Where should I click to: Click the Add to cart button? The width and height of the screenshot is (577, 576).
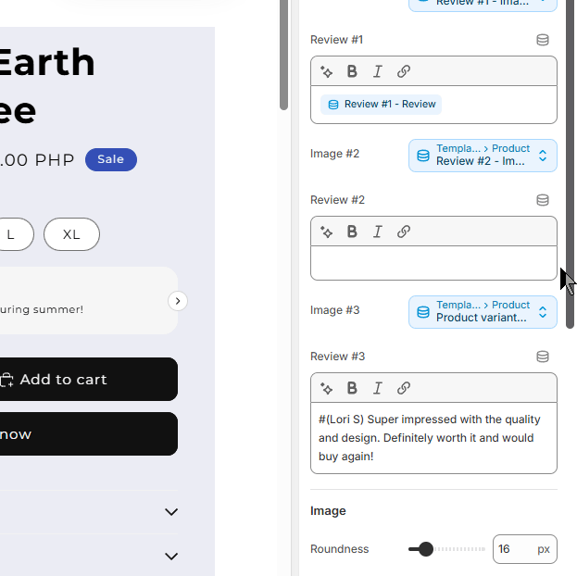pos(88,379)
